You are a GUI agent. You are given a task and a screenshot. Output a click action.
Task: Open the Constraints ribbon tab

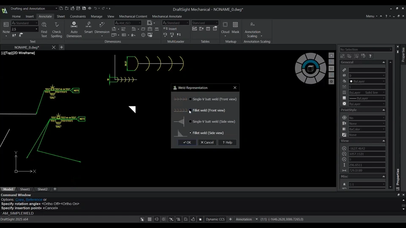(78, 16)
